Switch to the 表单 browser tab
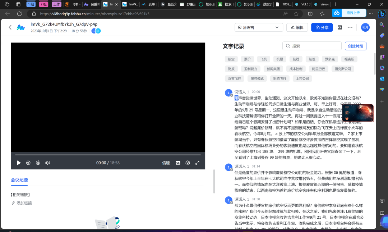This screenshot has width=388, height=232. pos(149,4)
